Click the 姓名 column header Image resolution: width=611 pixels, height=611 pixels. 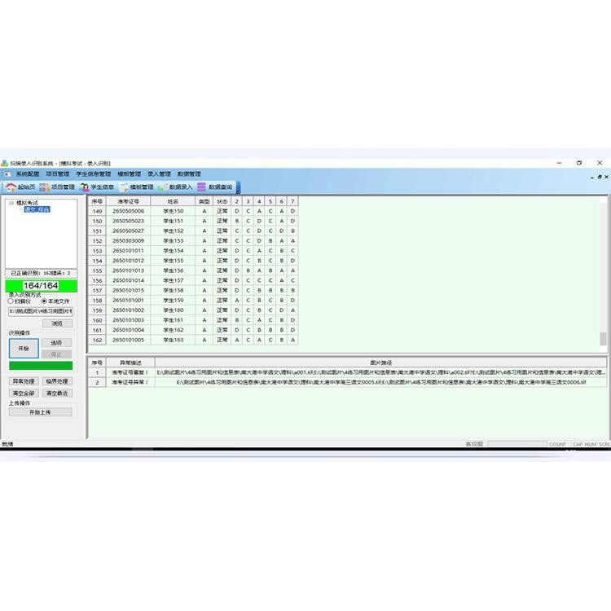173,201
